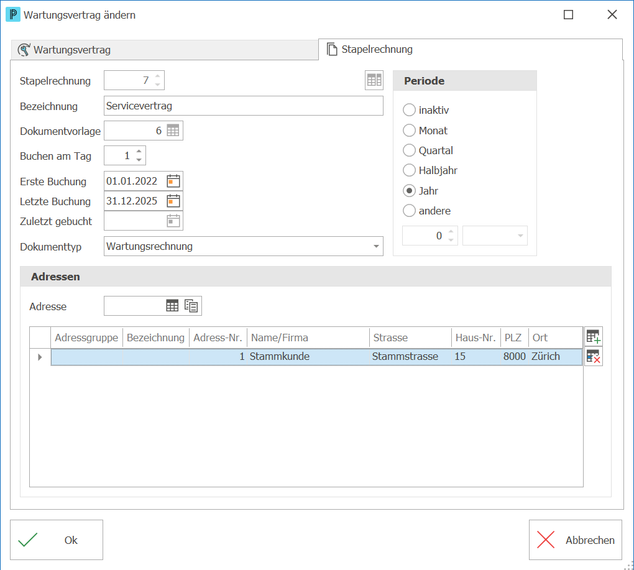
Task: Open the Dokumentvorlage selection grid icon
Action: [173, 131]
